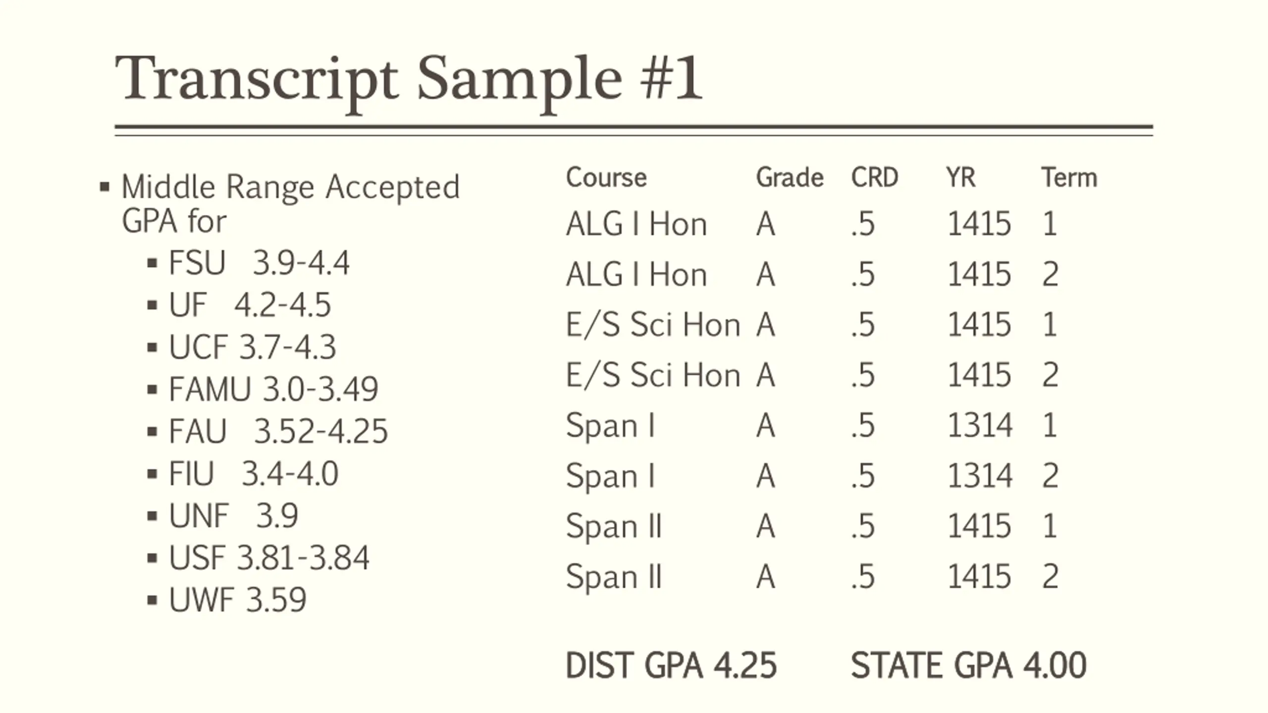
Task: Click the UNF 3.9 list item
Action: coord(234,515)
